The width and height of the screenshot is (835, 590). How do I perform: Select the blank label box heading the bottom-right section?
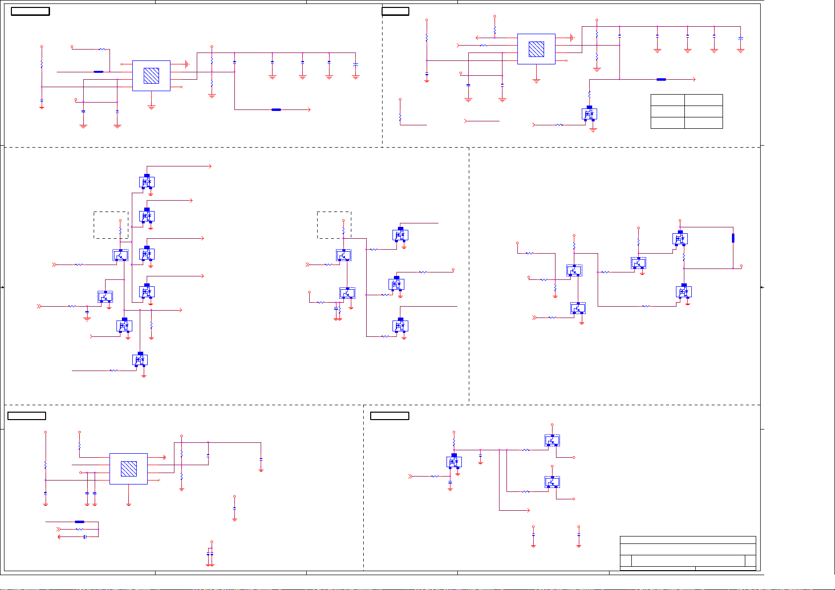click(x=390, y=416)
